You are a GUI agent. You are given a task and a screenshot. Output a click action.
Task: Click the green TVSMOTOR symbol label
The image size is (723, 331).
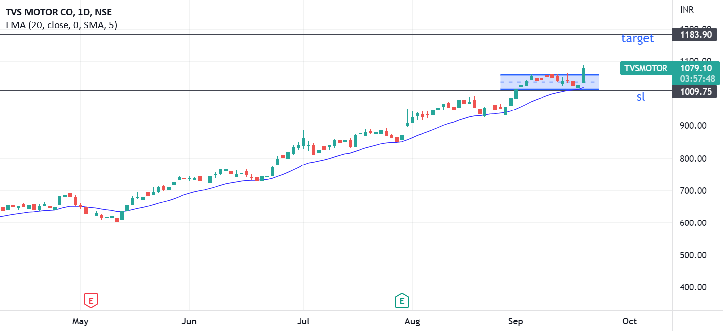(x=646, y=68)
